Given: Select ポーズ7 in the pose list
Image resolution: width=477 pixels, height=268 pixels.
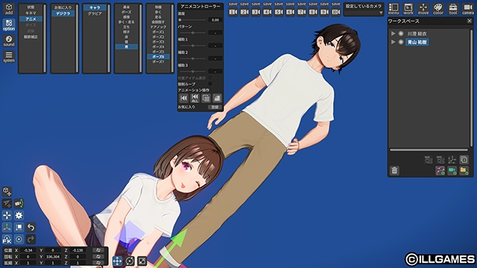Looking at the screenshot, I should 158,62.
